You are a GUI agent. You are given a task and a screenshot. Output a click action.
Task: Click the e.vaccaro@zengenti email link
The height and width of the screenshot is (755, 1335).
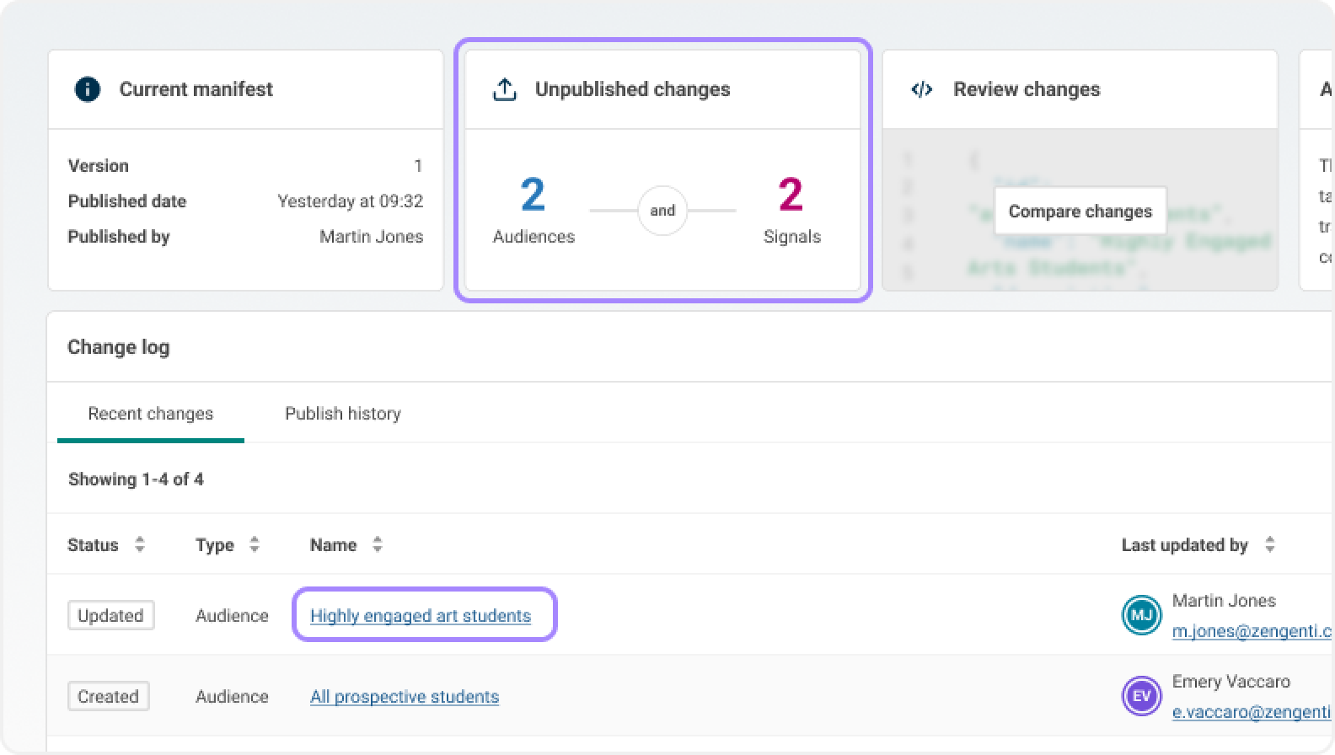tap(1252, 712)
